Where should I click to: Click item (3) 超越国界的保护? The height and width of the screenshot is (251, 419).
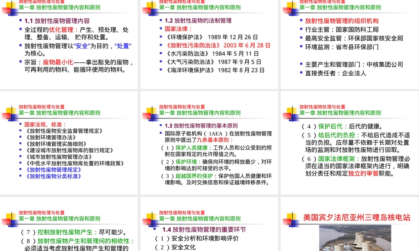[217, 179]
